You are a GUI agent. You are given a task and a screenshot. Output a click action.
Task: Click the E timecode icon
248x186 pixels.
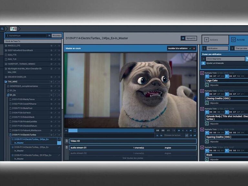click(x=203, y=63)
